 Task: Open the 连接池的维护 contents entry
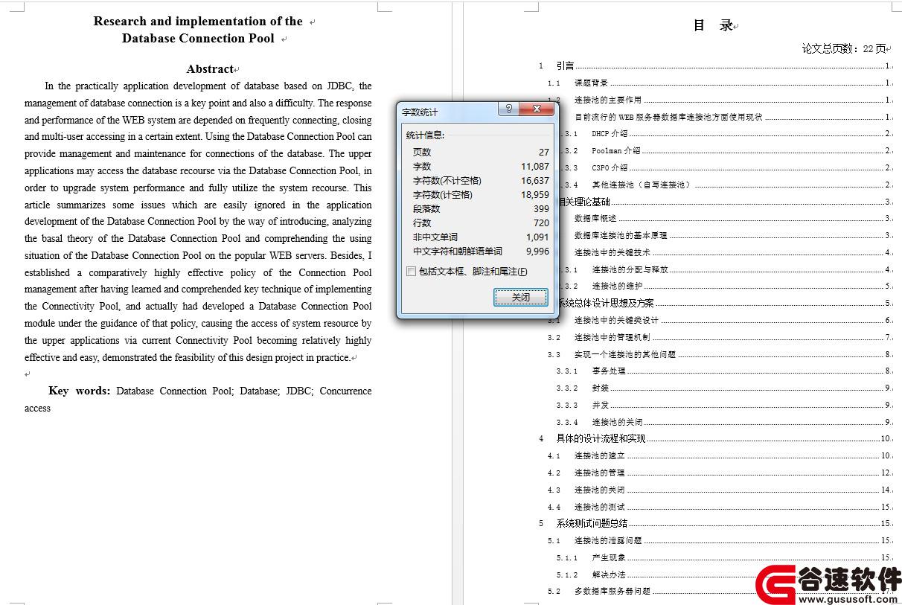[724, 286]
